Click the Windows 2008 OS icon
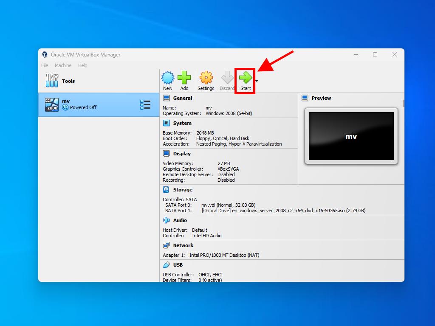Image resolution: width=435 pixels, height=326 pixels. pyautogui.click(x=52, y=105)
